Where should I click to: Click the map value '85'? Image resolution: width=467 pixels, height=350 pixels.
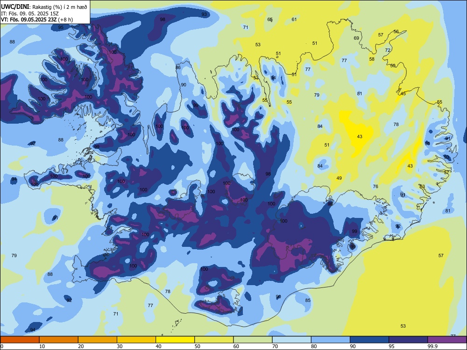(x=308, y=300)
